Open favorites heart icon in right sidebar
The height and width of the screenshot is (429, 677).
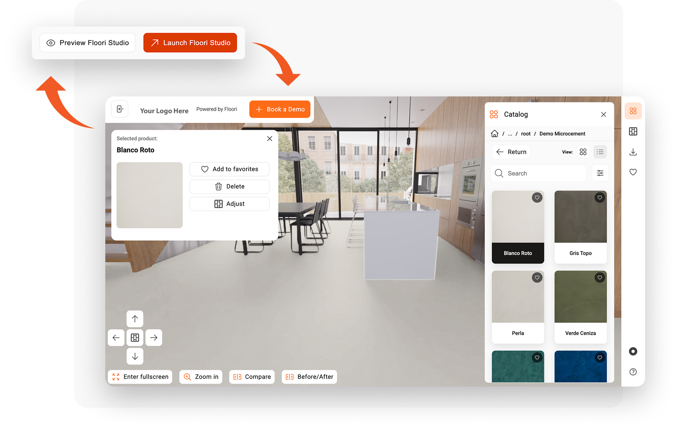[633, 172]
